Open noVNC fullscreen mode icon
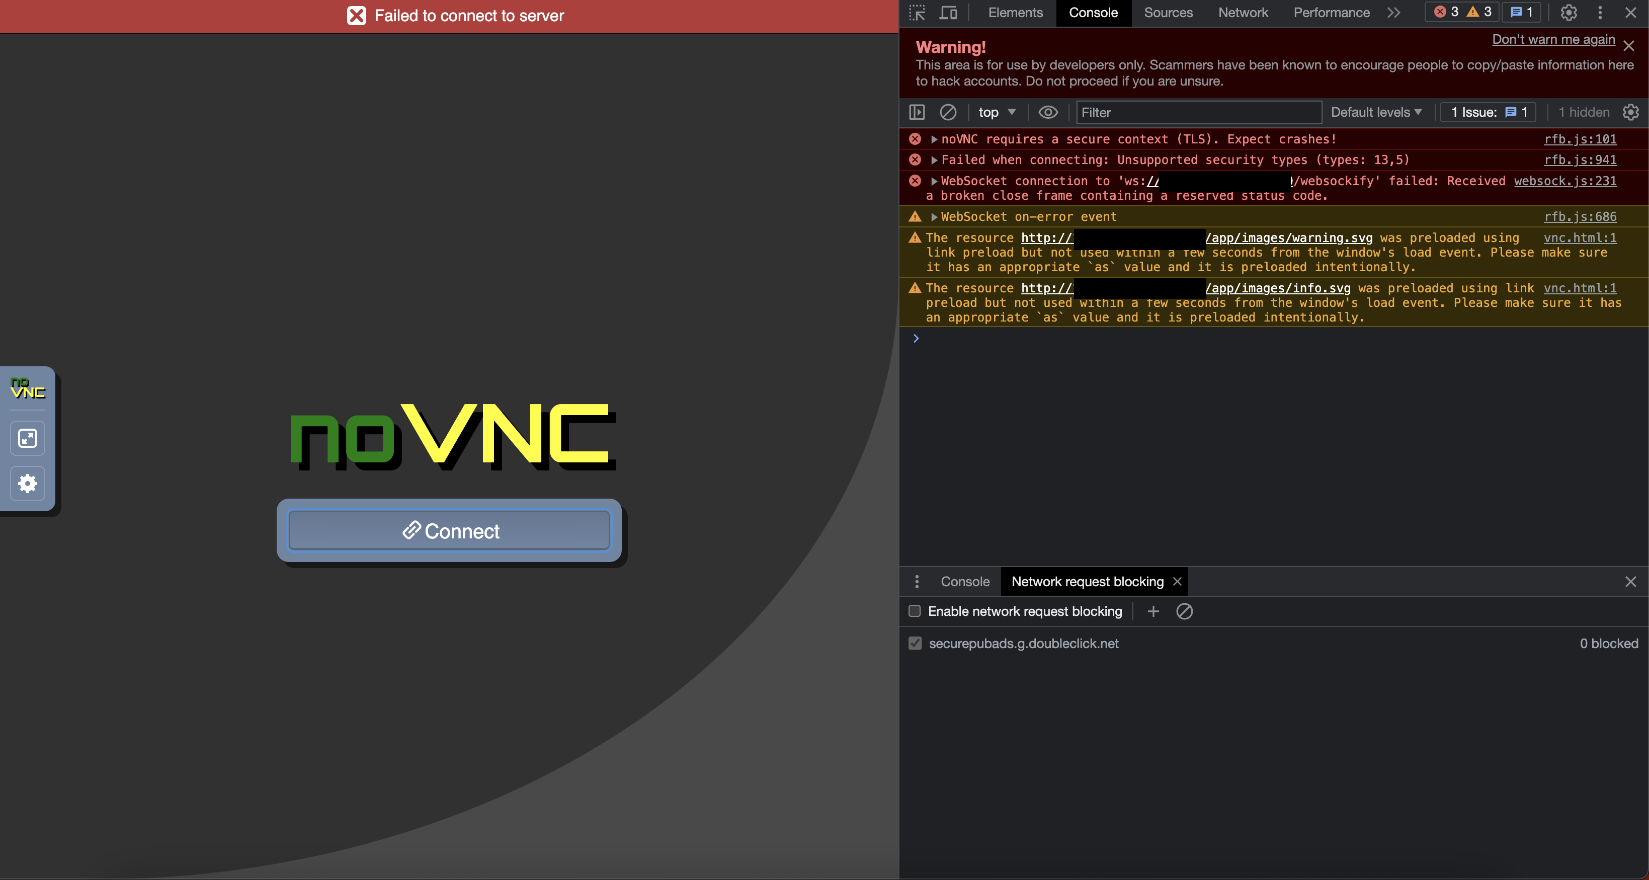1649x880 pixels. (x=28, y=439)
